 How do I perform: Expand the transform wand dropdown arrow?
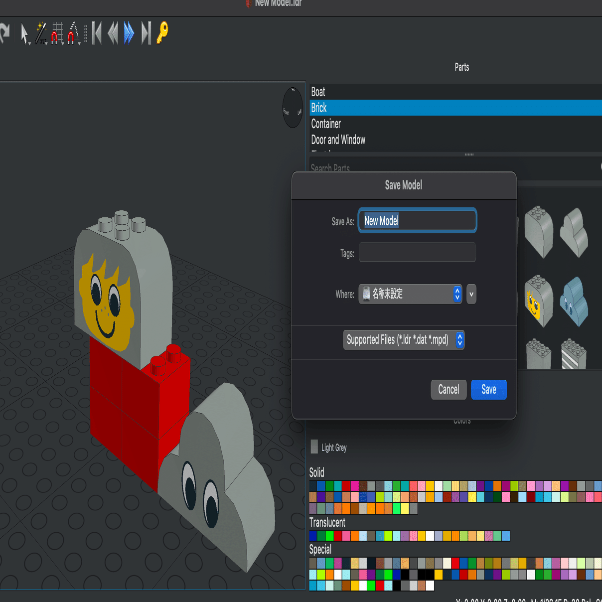tap(46, 43)
